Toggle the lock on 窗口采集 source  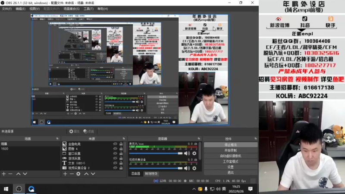click(121, 153)
